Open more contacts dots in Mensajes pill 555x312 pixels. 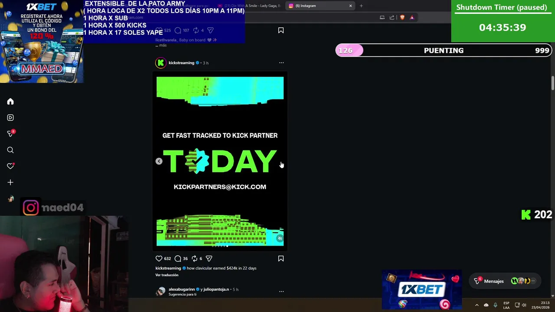533,281
